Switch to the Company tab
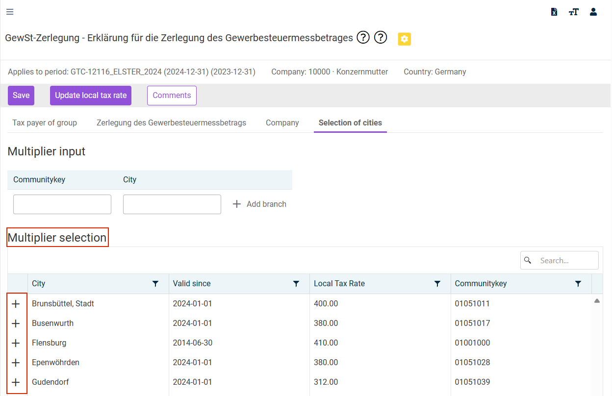This screenshot has height=396, width=612. [x=282, y=123]
